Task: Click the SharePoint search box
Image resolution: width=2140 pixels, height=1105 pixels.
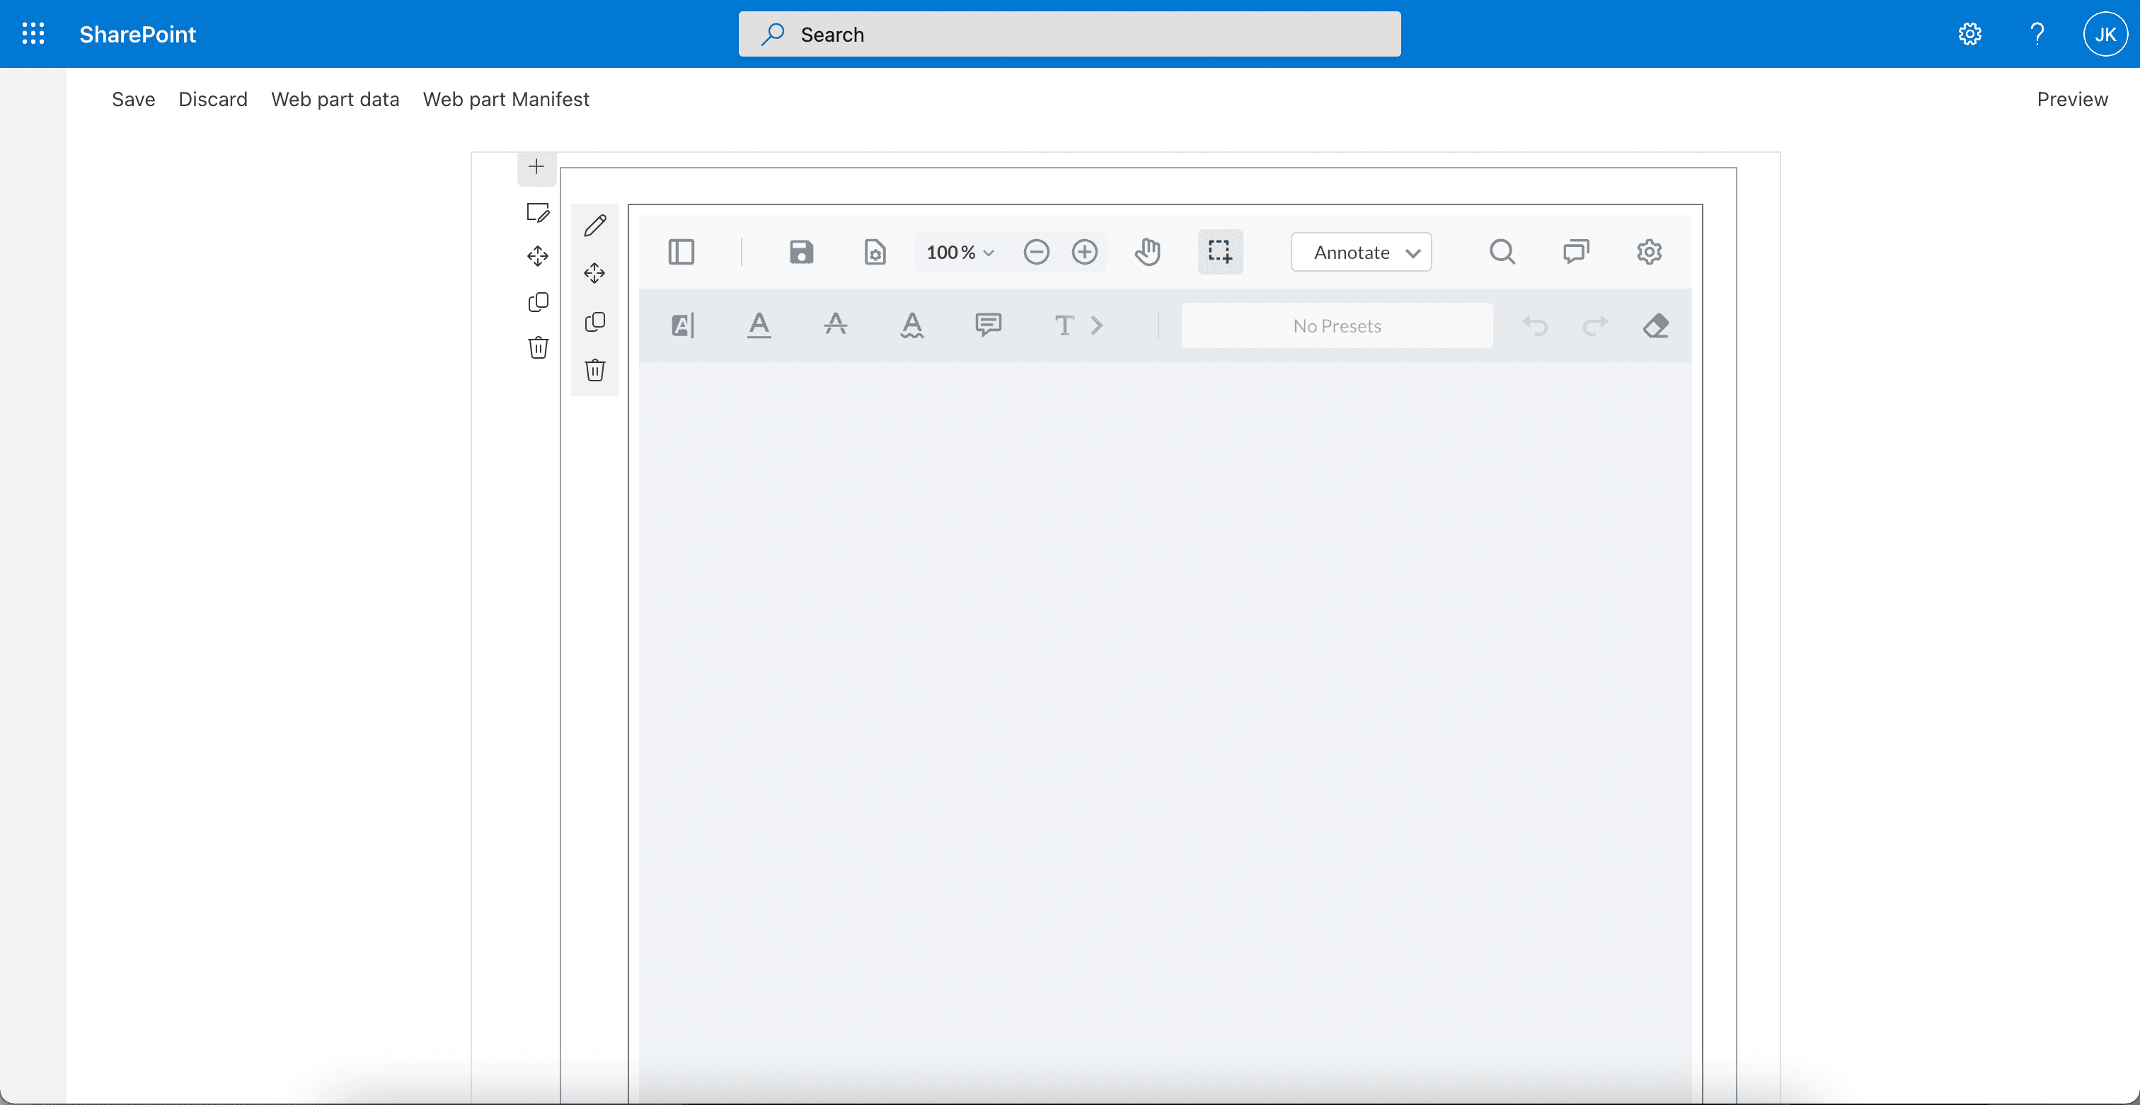Action: click(1069, 34)
